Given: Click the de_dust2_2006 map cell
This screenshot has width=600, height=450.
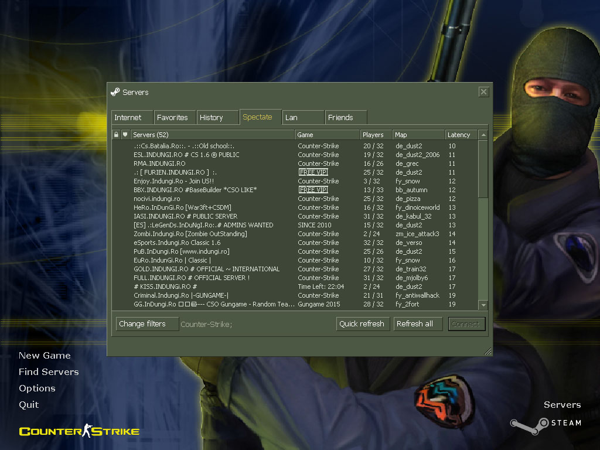Looking at the screenshot, I should [417, 155].
